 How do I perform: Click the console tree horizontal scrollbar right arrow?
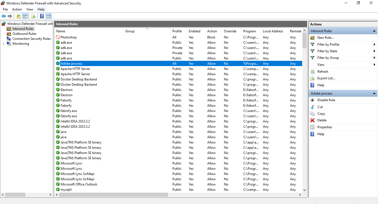coord(50,195)
